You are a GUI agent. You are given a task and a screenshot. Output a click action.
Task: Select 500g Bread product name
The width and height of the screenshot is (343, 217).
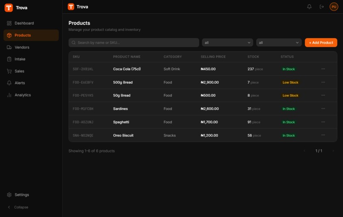[123, 82]
